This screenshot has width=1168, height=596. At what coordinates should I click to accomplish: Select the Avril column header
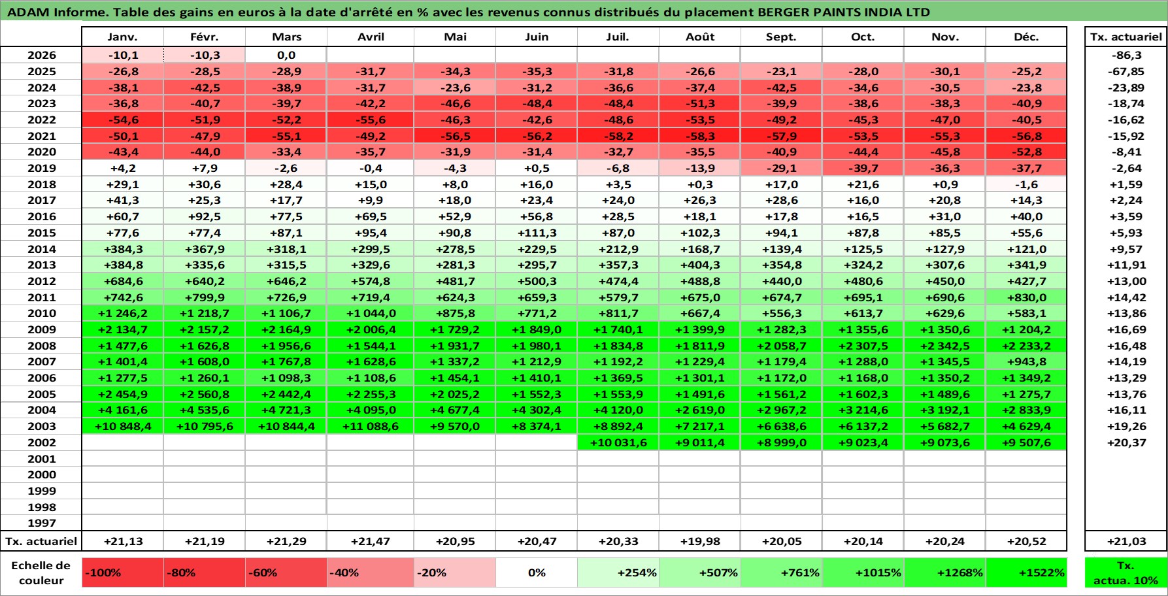pyautogui.click(x=370, y=37)
